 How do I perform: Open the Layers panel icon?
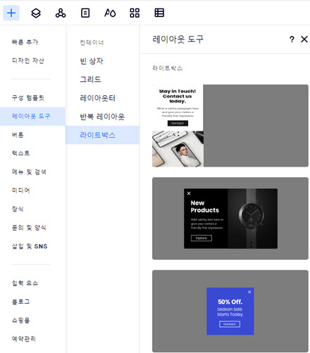point(36,13)
